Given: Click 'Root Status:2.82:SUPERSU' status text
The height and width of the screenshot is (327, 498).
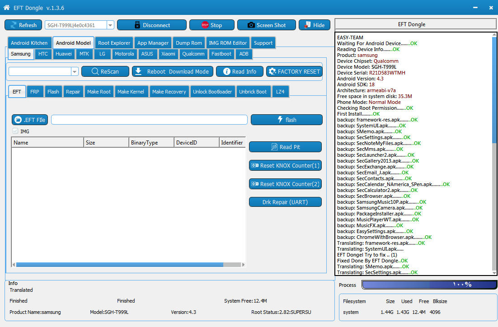Looking at the screenshot, I should tap(281, 312).
